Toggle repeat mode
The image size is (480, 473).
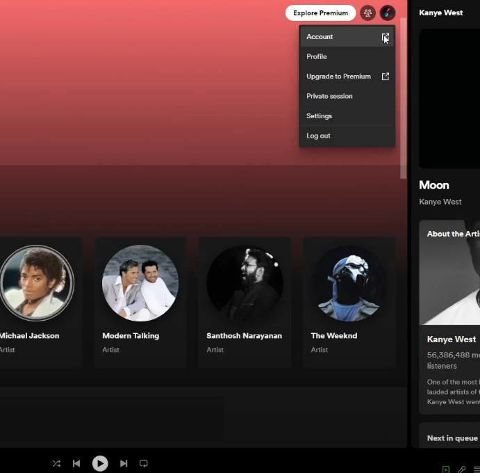coord(144,463)
